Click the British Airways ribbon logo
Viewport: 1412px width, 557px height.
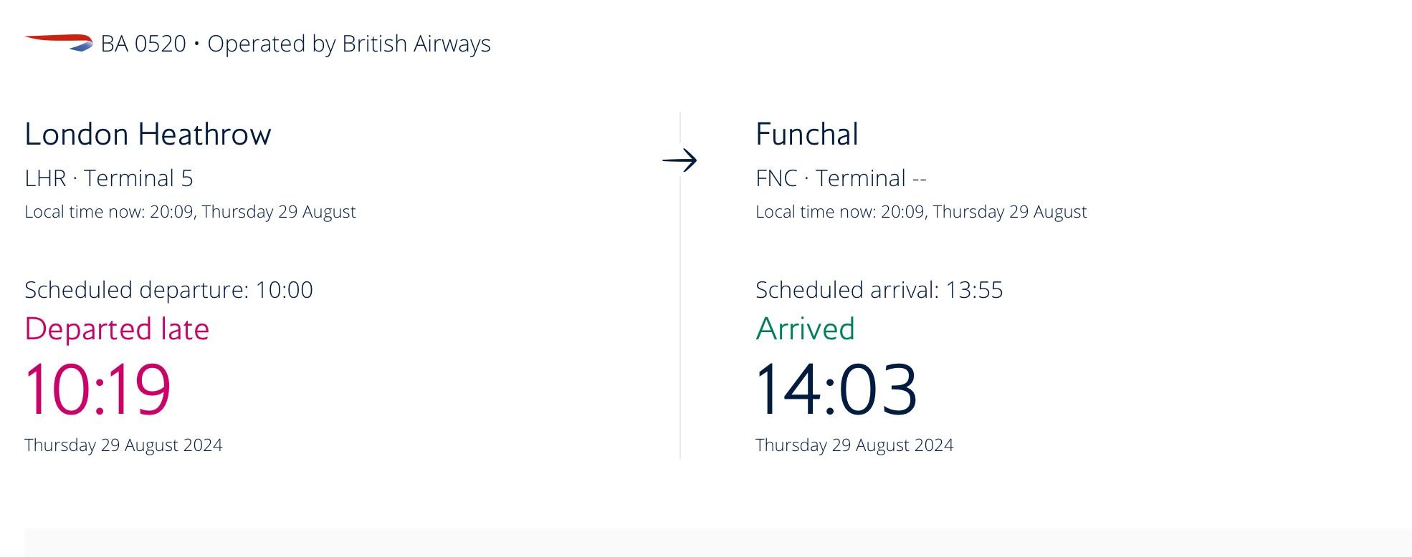tap(59, 42)
